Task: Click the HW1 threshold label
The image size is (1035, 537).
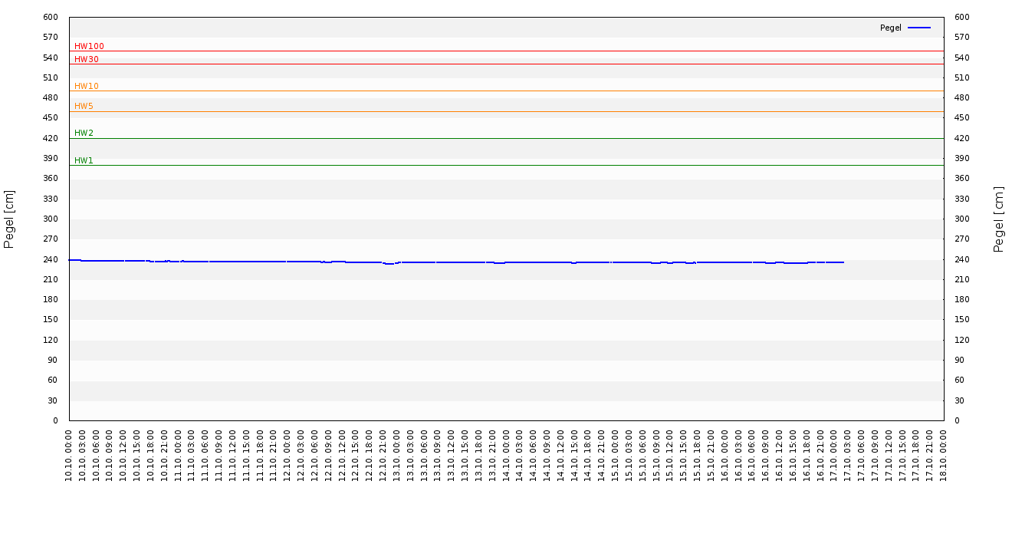Action: (x=84, y=161)
